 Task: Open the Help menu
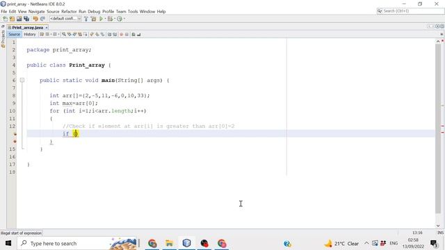pyautogui.click(x=161, y=12)
